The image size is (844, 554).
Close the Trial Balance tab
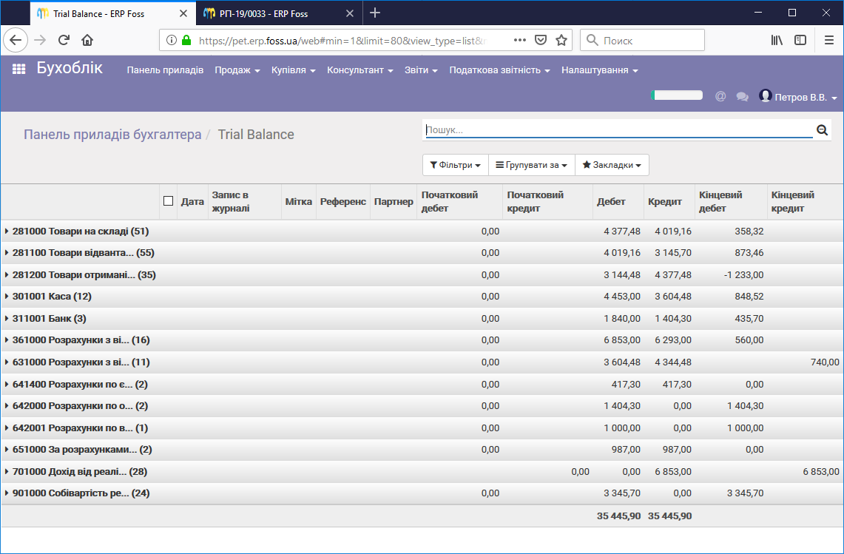point(183,13)
